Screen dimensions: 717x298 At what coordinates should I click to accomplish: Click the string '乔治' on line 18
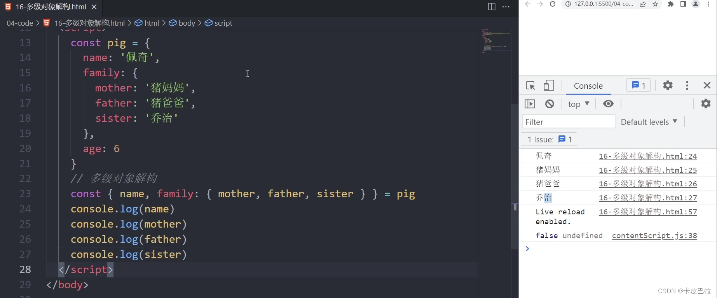[162, 118]
